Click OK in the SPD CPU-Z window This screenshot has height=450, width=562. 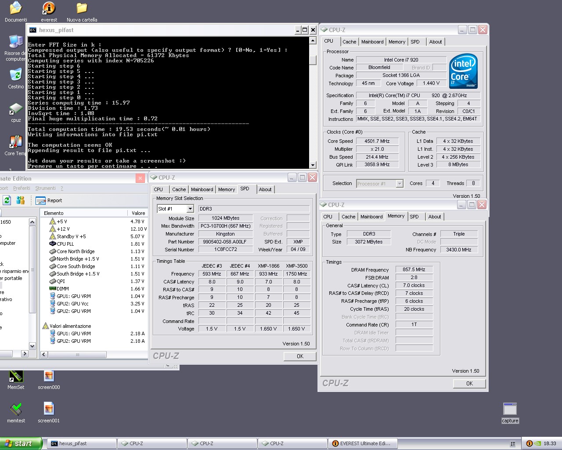(300, 356)
